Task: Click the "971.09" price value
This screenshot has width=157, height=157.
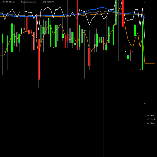Action: pos(150,116)
